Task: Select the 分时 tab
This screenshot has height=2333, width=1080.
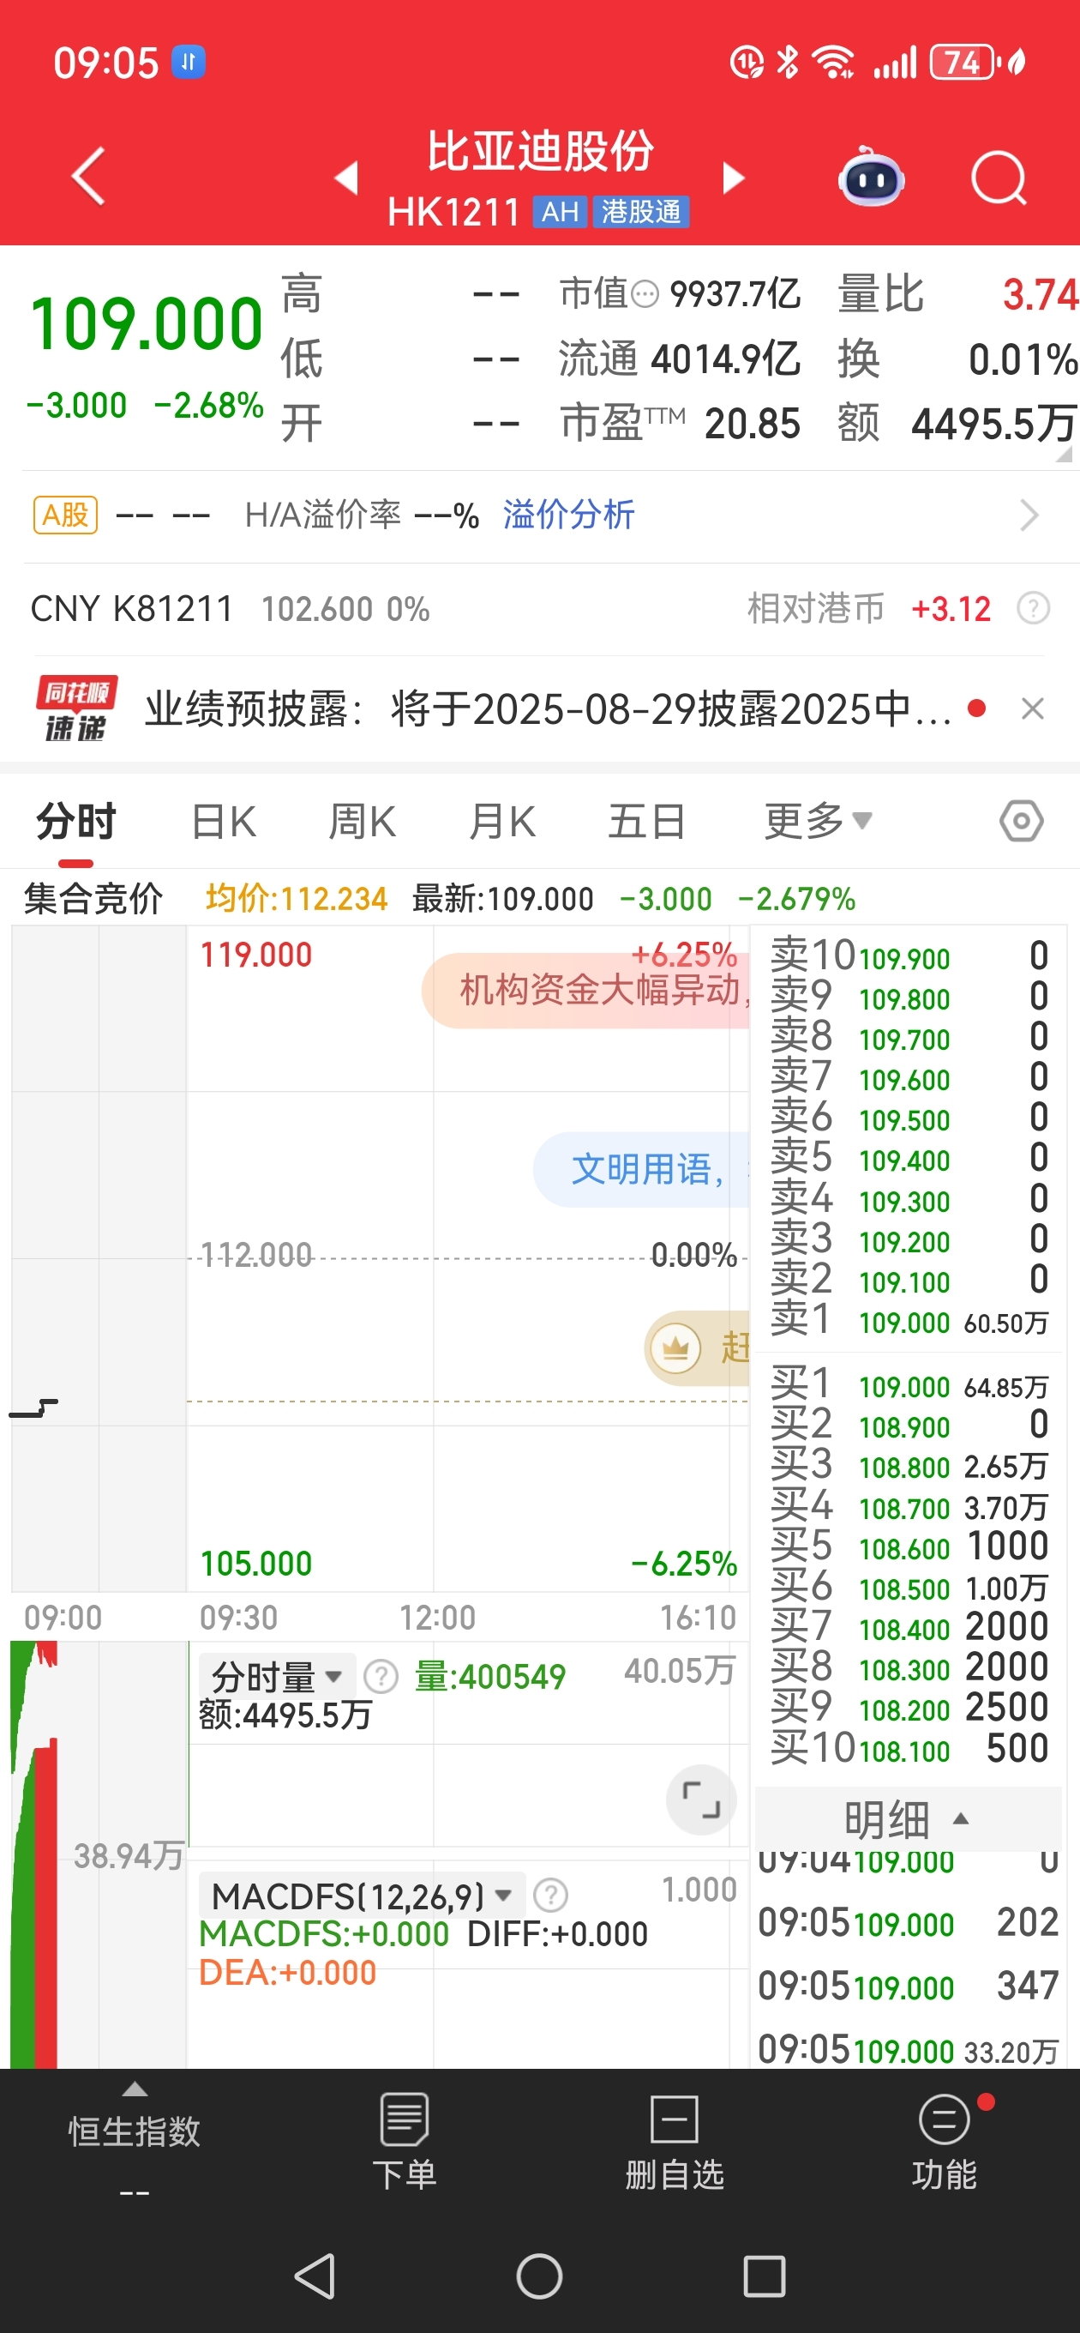Action: point(76,822)
